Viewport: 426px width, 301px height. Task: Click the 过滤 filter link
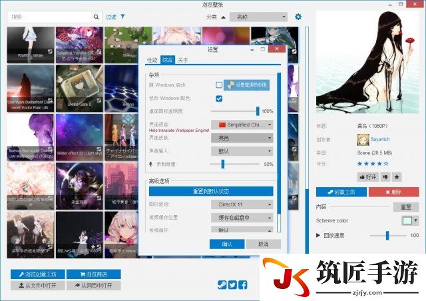pyautogui.click(x=111, y=17)
